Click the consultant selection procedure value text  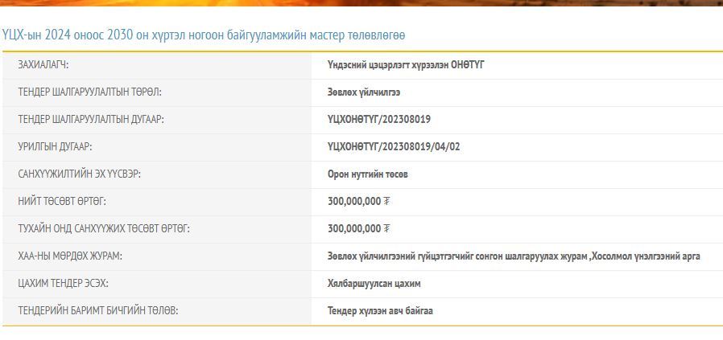pyautogui.click(x=513, y=256)
